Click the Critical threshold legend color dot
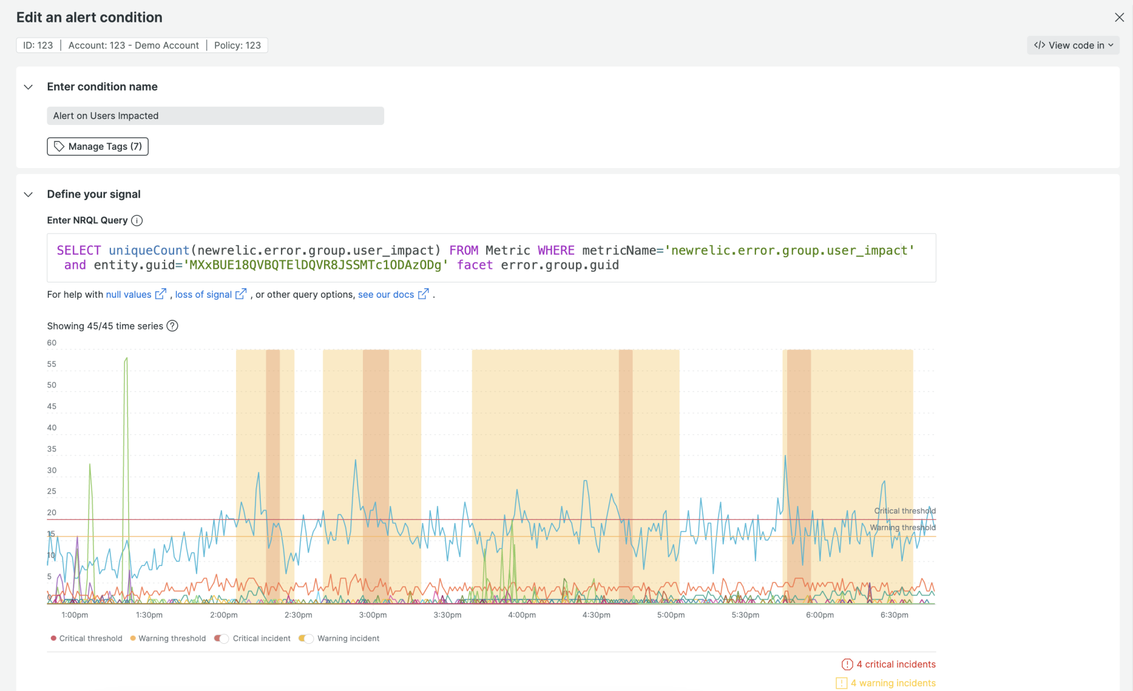 [53, 639]
